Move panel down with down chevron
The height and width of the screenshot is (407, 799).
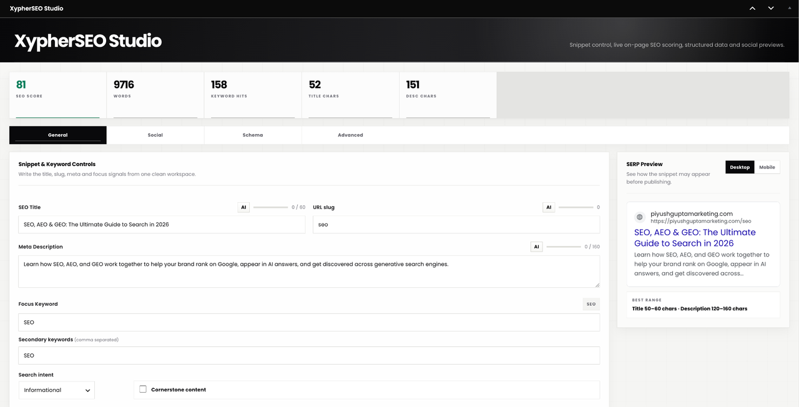(771, 8)
